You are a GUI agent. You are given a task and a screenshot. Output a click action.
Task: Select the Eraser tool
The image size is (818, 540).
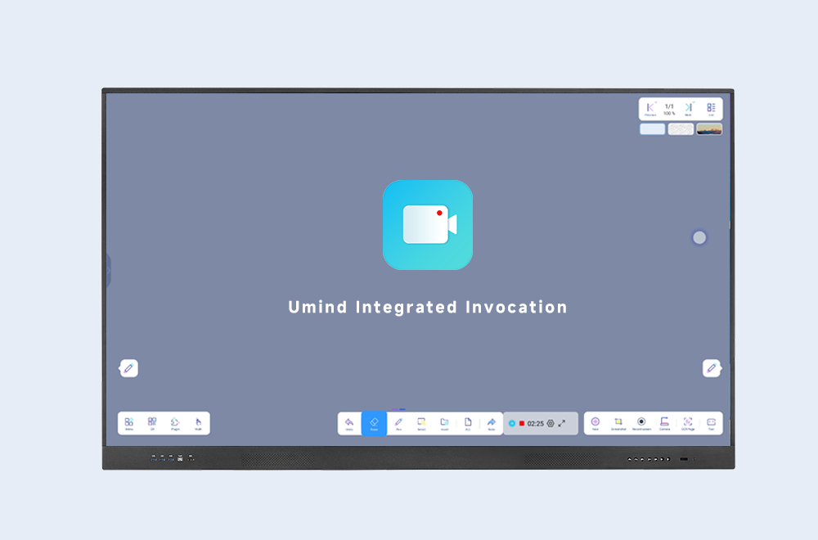click(374, 423)
